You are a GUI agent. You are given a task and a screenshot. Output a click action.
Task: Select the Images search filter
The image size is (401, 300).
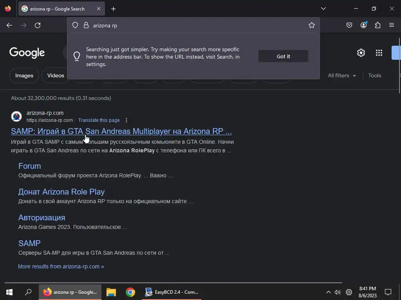[x=24, y=75]
